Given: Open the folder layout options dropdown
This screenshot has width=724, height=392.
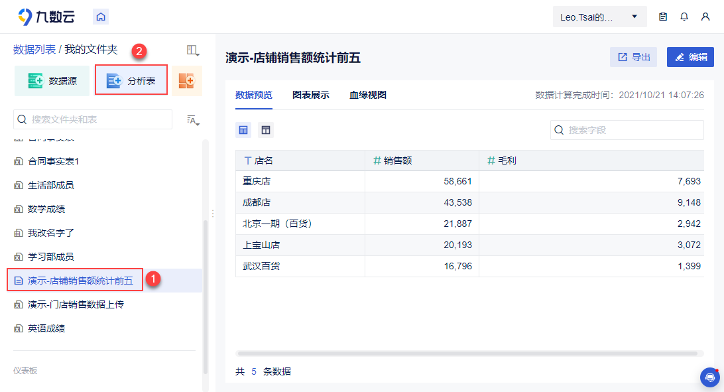Looking at the screenshot, I should point(193,50).
